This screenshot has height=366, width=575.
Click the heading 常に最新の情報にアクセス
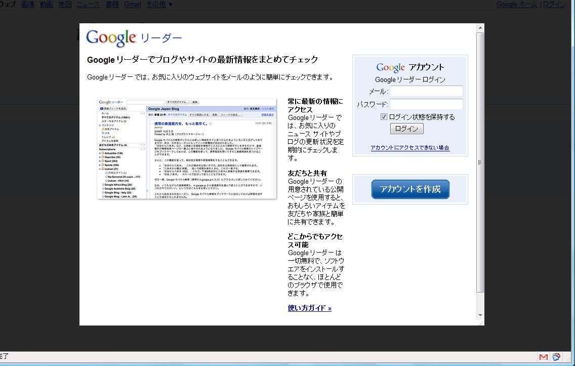click(x=315, y=105)
